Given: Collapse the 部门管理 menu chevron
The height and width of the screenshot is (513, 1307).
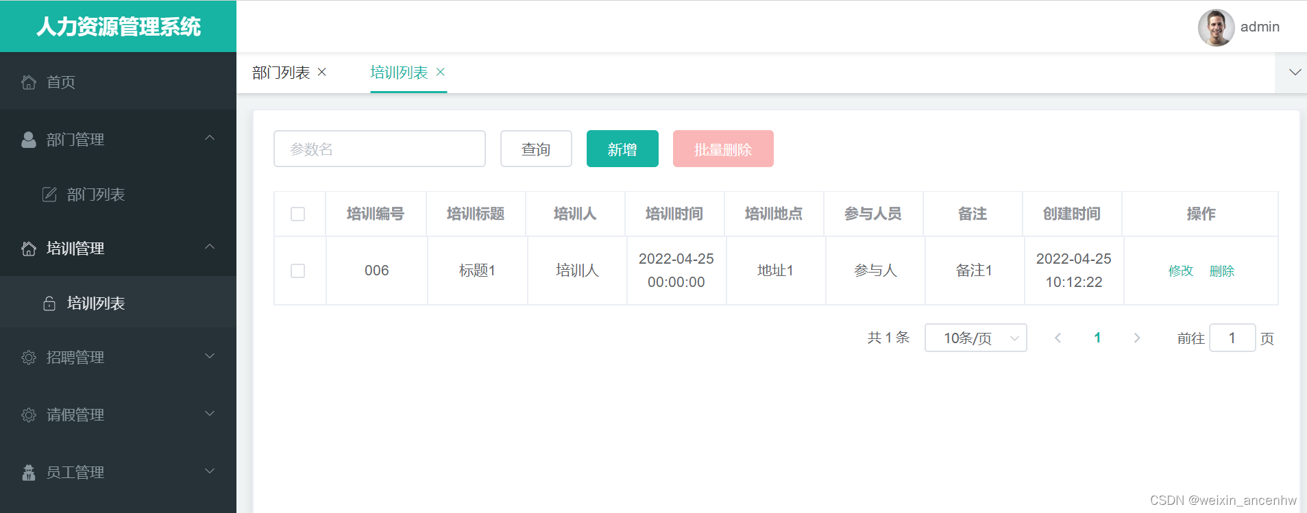Looking at the screenshot, I should 210,138.
